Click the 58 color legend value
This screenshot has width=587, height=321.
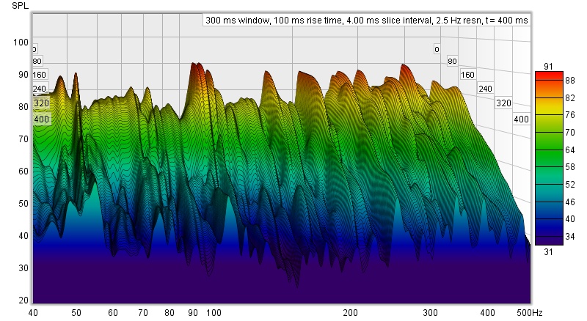click(570, 167)
